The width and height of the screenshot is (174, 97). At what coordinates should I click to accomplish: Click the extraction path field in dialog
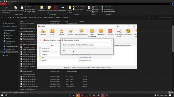click(87, 45)
